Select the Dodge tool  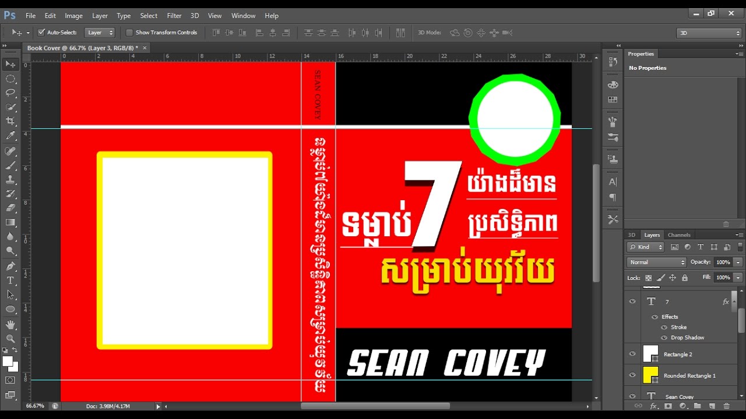[x=10, y=251]
